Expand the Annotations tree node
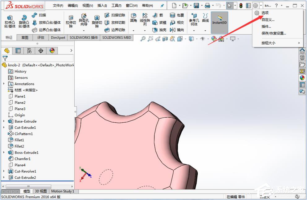 4,84
